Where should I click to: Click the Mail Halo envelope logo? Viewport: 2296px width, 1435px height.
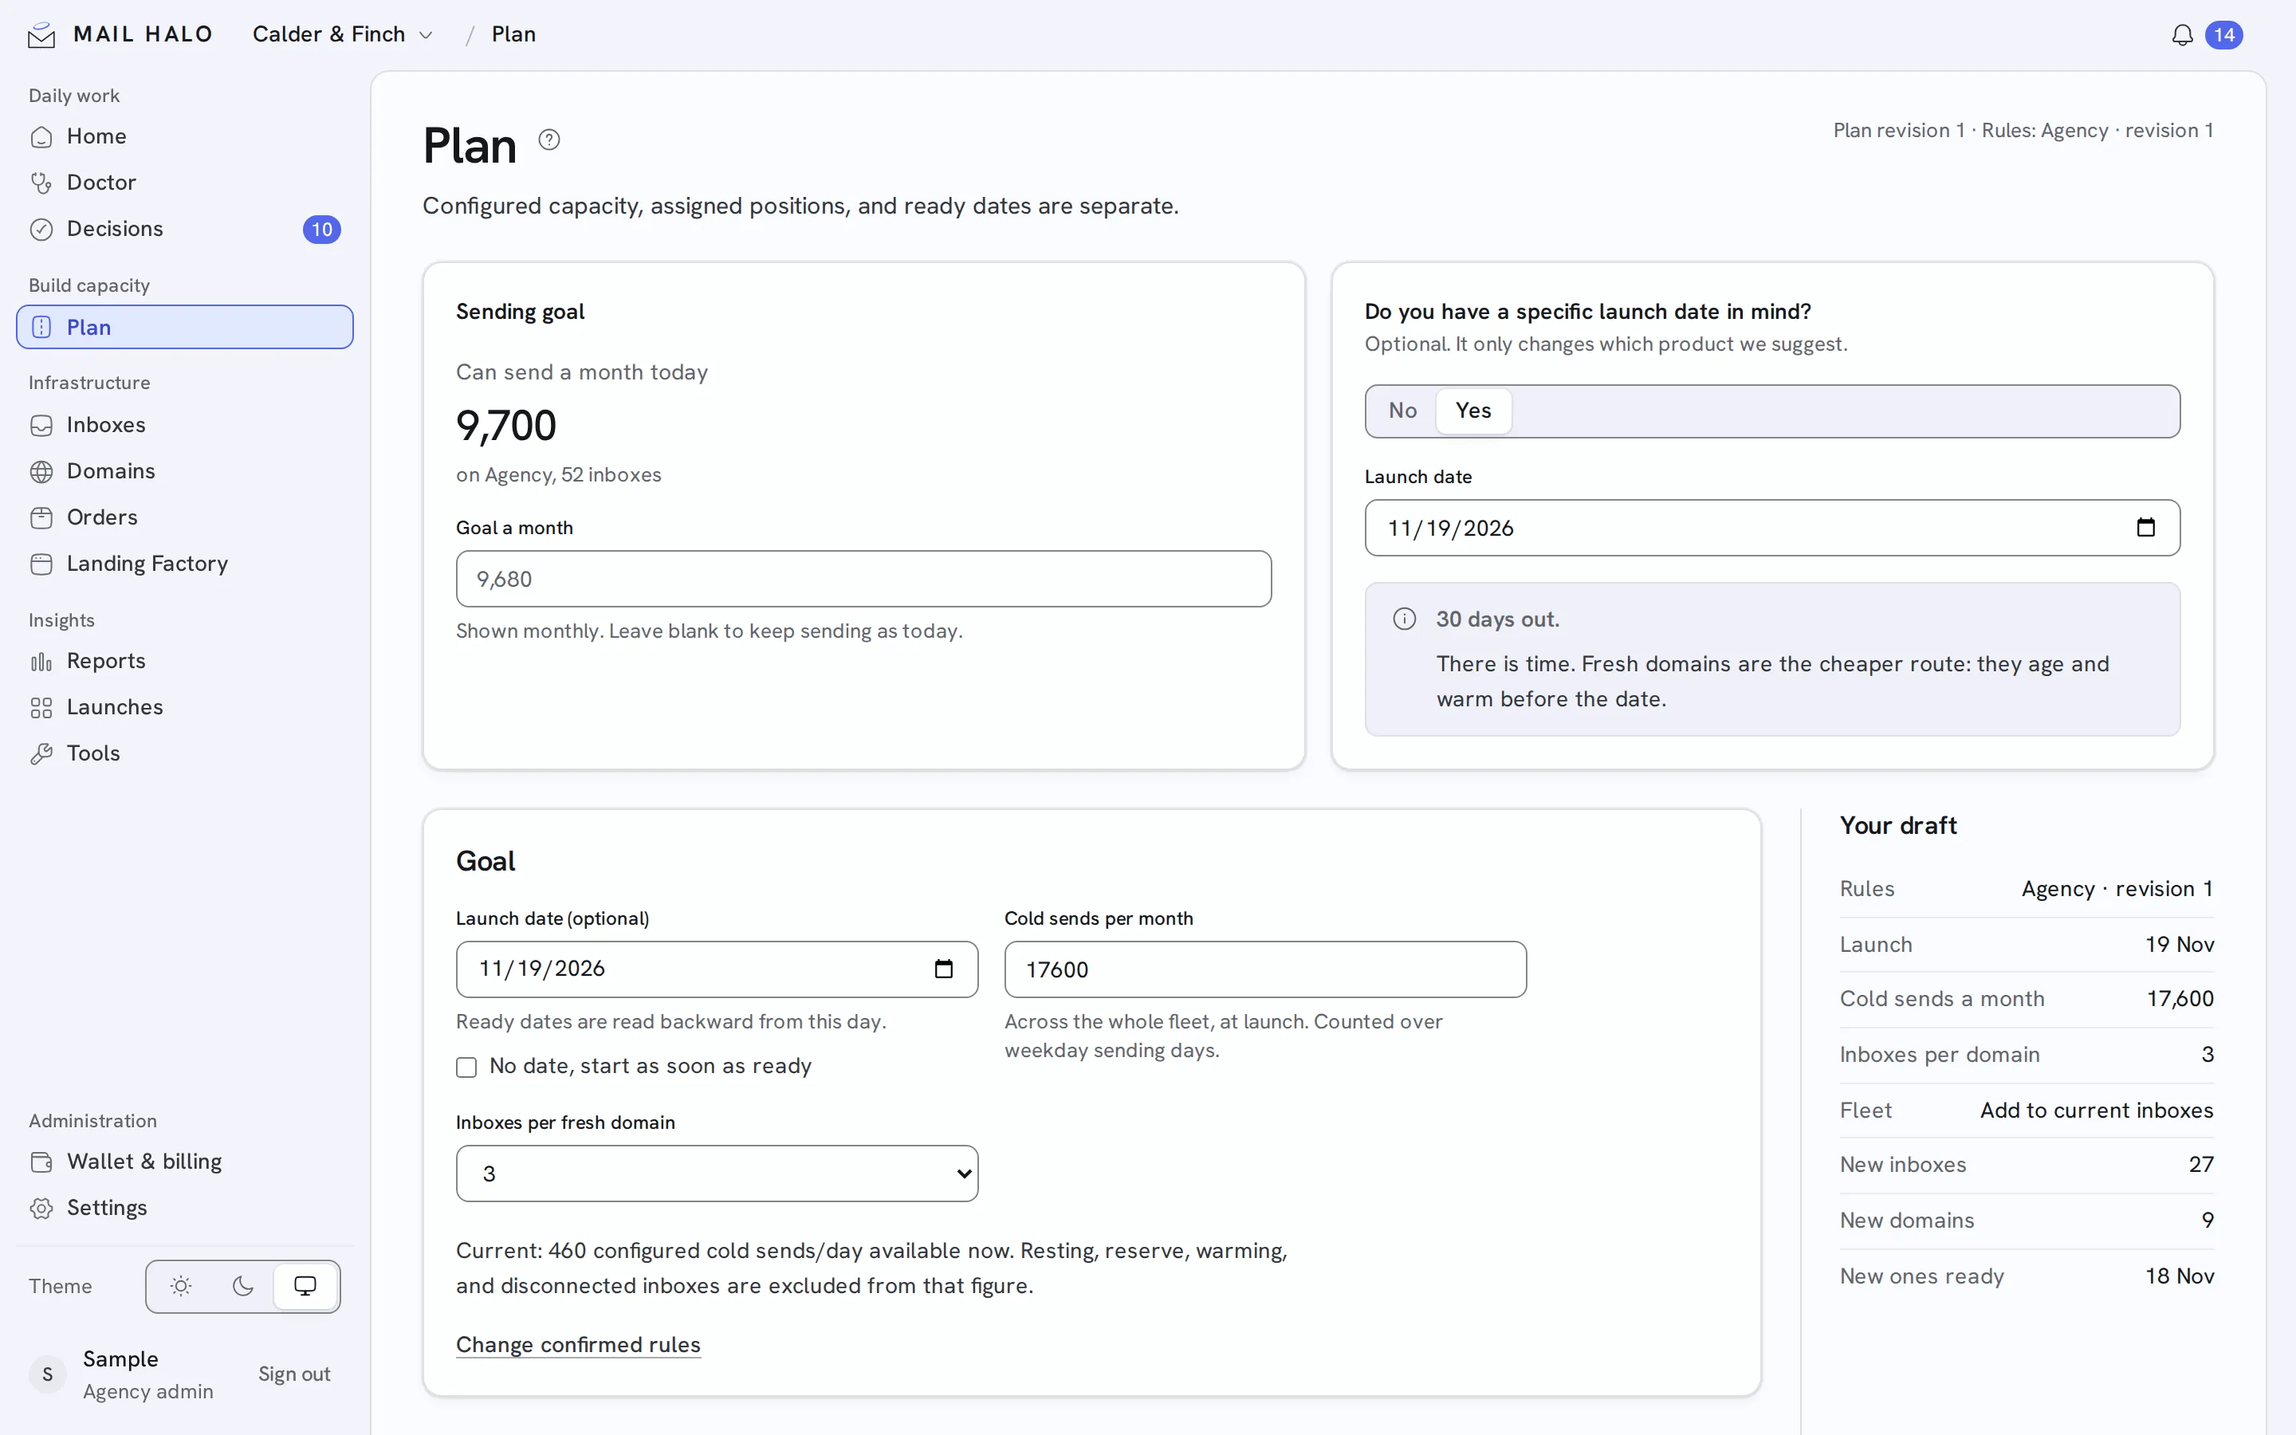41,35
